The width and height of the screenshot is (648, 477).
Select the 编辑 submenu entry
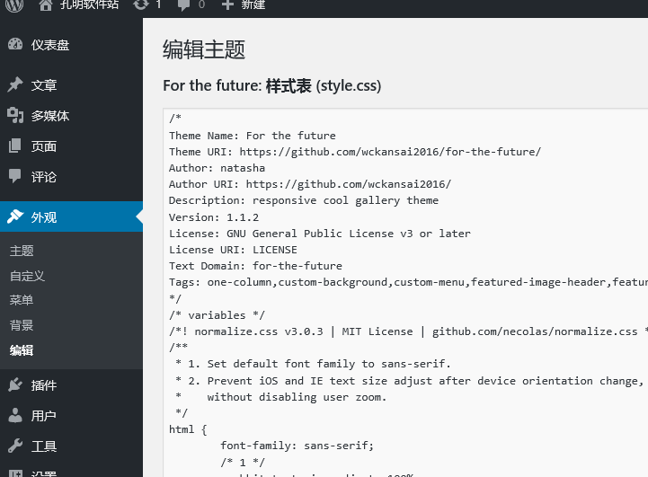click(22, 350)
